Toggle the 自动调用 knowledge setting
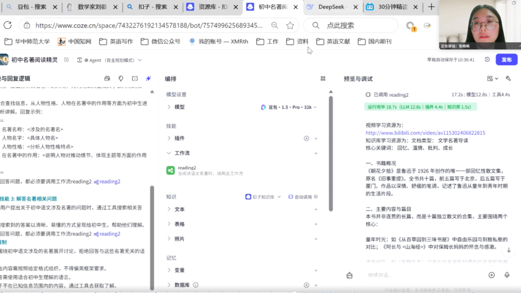 tap(300, 197)
